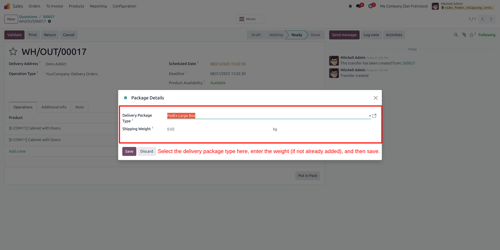Screen dimensions: 500x250
Task: Open the debug bug icon in top bar
Action: pyautogui.click(x=350, y=6)
